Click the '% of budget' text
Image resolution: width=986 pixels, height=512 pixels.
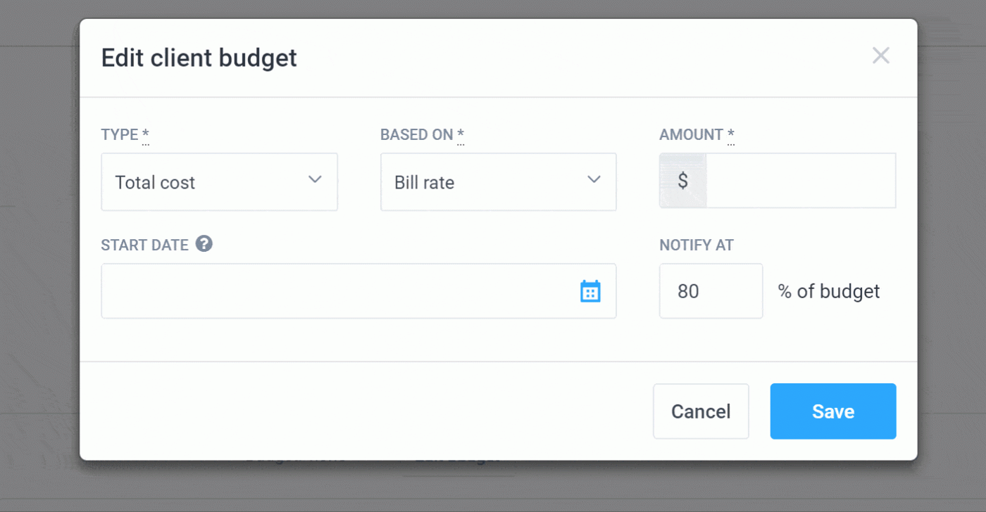(829, 291)
